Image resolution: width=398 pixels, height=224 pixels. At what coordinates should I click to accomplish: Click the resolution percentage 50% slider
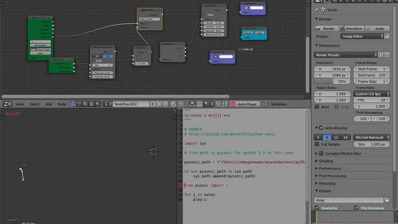pyautogui.click(x=332, y=82)
